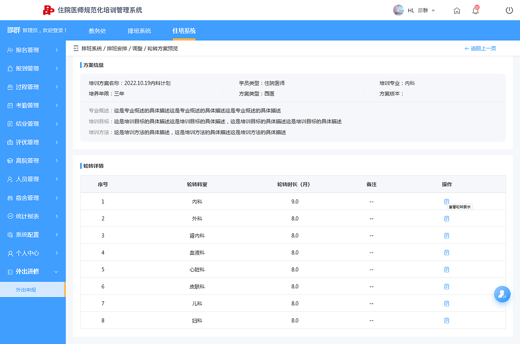Viewport: 520px width, 344px height.
Task: Click the 系统配置 sidebar icon
Action: click(x=10, y=235)
